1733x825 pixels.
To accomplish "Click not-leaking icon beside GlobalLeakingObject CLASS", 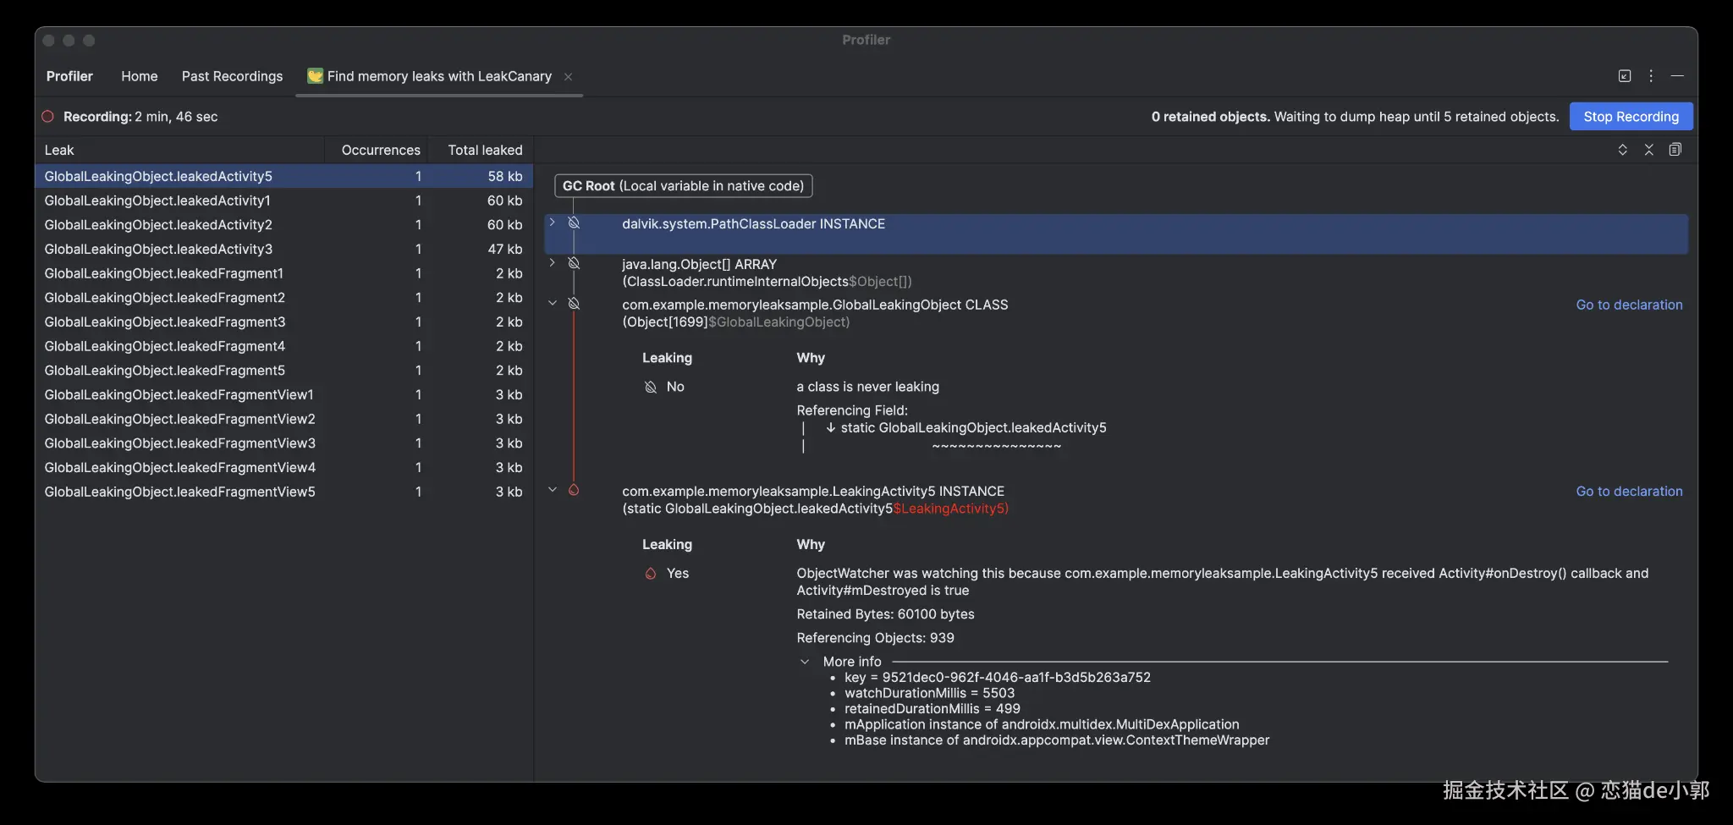I will click(x=574, y=303).
